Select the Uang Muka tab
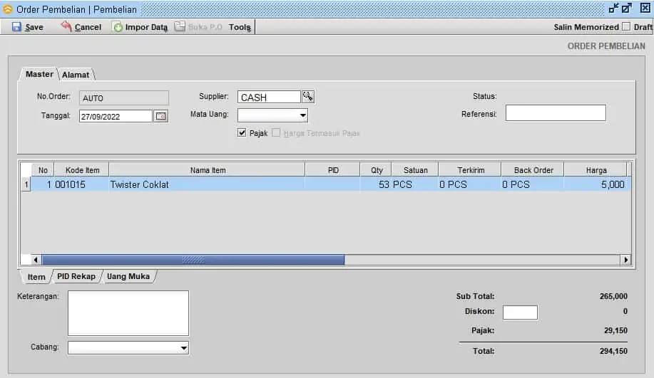The width and height of the screenshot is (654, 378). tap(128, 276)
